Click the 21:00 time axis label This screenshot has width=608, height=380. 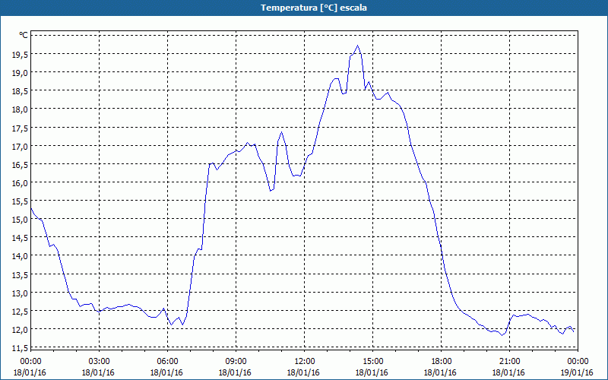(x=509, y=362)
